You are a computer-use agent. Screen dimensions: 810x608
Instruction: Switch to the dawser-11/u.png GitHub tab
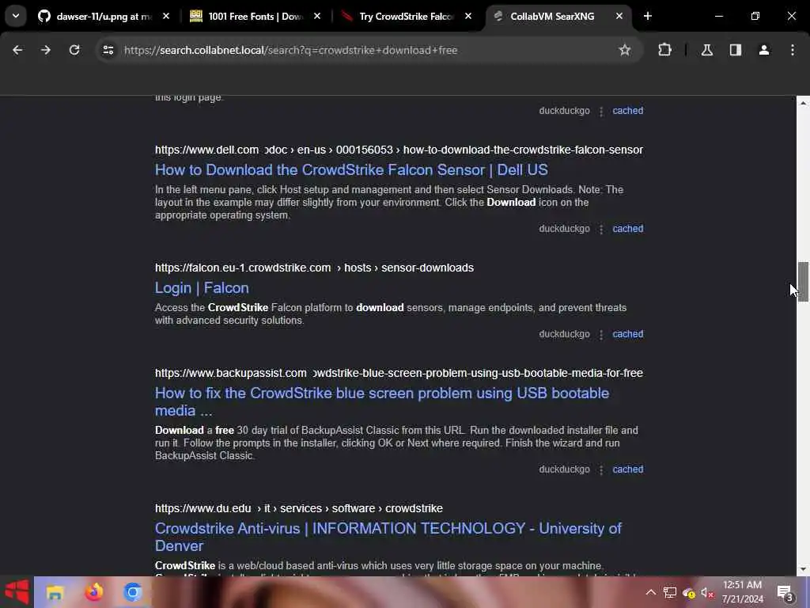point(104,17)
